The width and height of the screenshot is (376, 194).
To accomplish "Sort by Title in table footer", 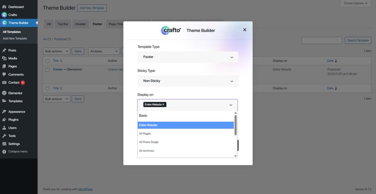I will coord(57,88).
